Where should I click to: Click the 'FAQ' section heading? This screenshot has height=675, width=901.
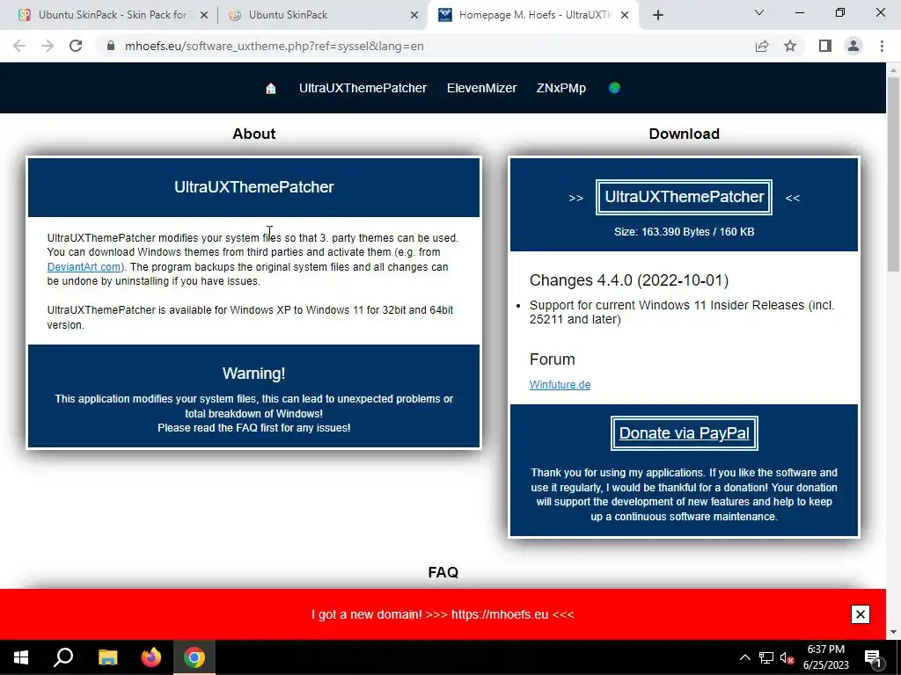pos(443,572)
